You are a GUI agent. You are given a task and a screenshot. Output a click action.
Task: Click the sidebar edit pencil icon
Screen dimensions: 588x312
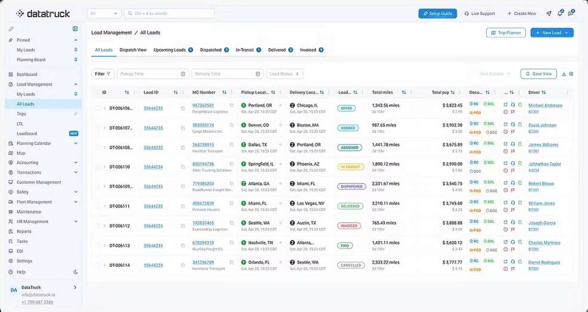click(11, 29)
